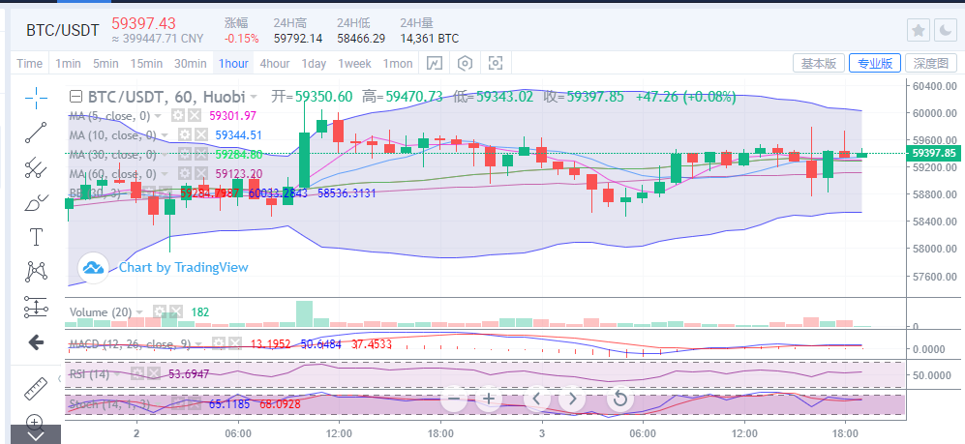Select the ruler measure tool
This screenshot has width=965, height=444.
click(36, 387)
